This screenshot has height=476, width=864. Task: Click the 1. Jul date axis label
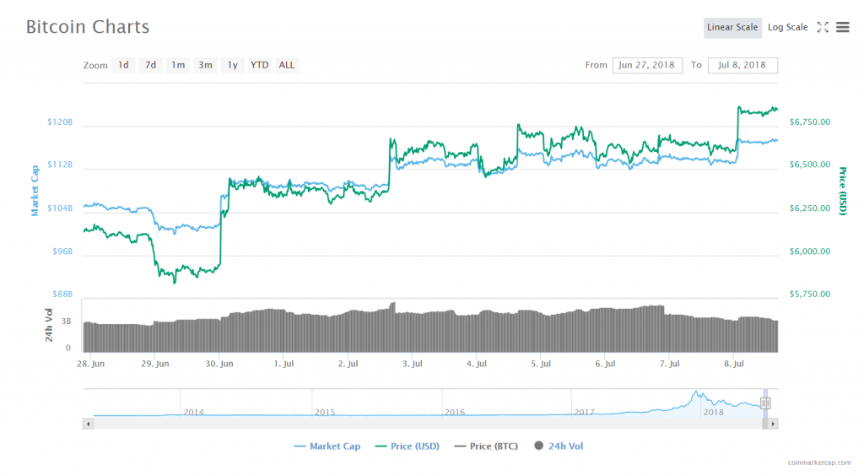click(x=283, y=364)
